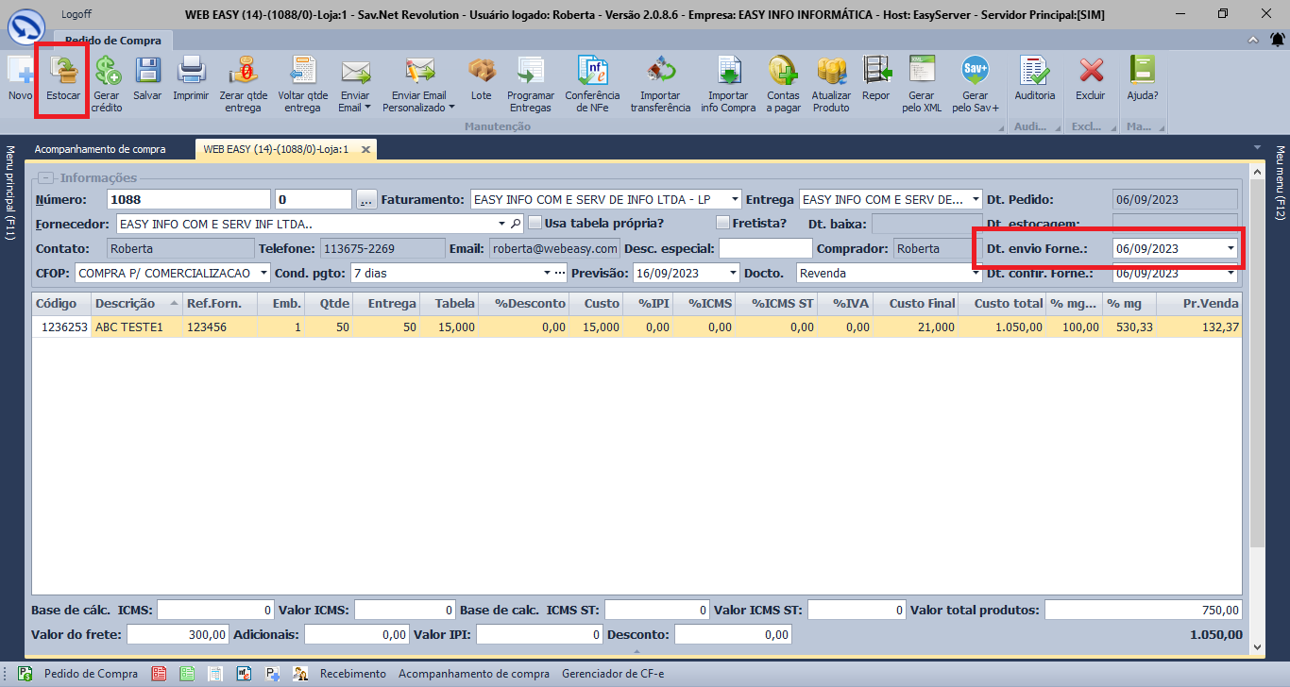Click the green list icon in status bar

[x=187, y=674]
